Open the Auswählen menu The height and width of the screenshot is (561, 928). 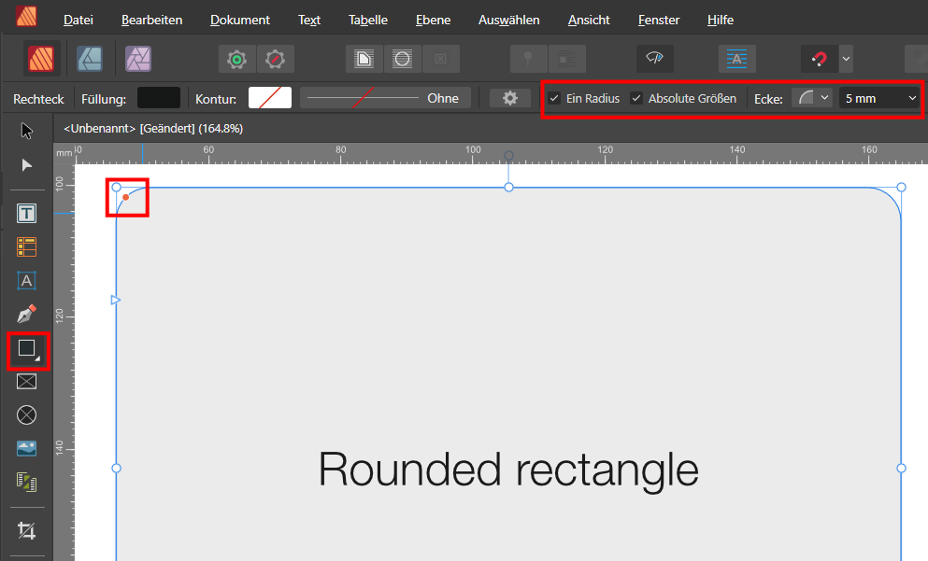point(509,20)
